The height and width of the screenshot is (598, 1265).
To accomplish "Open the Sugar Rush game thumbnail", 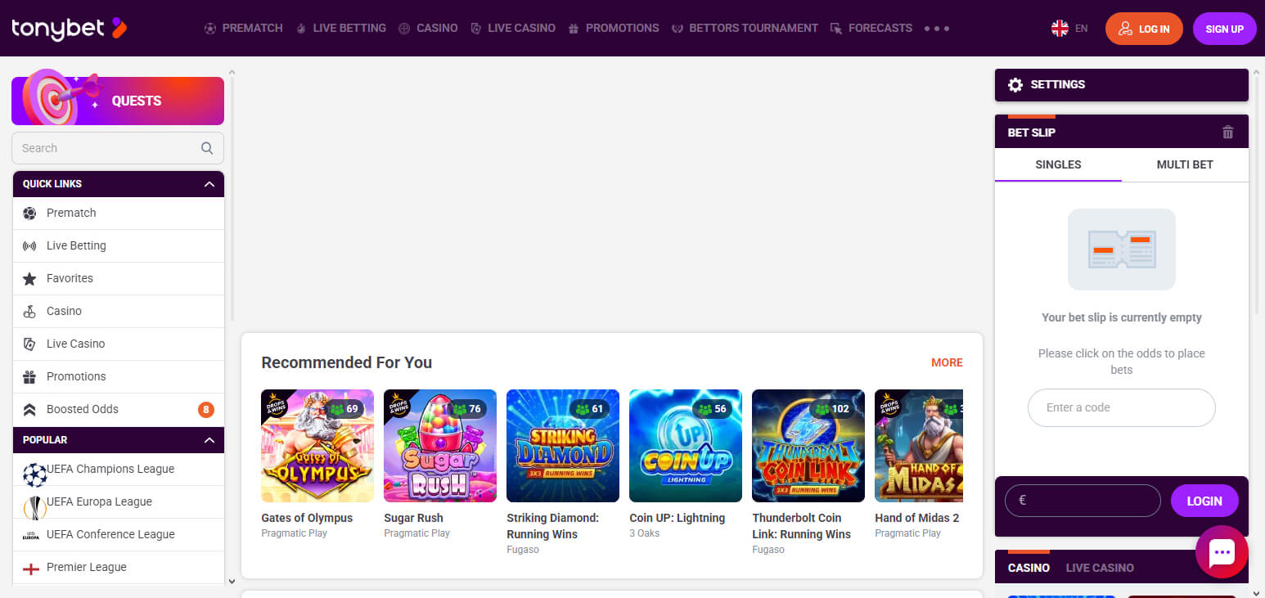I will point(440,446).
